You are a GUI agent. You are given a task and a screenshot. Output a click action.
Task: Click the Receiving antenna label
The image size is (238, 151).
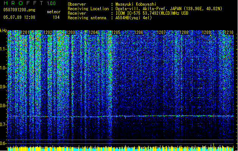click(x=87, y=18)
